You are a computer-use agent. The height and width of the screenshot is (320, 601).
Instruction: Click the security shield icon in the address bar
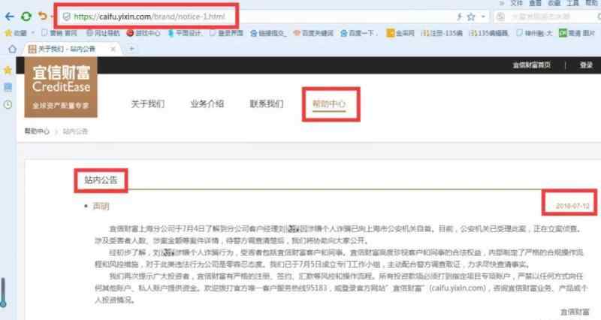pos(67,17)
